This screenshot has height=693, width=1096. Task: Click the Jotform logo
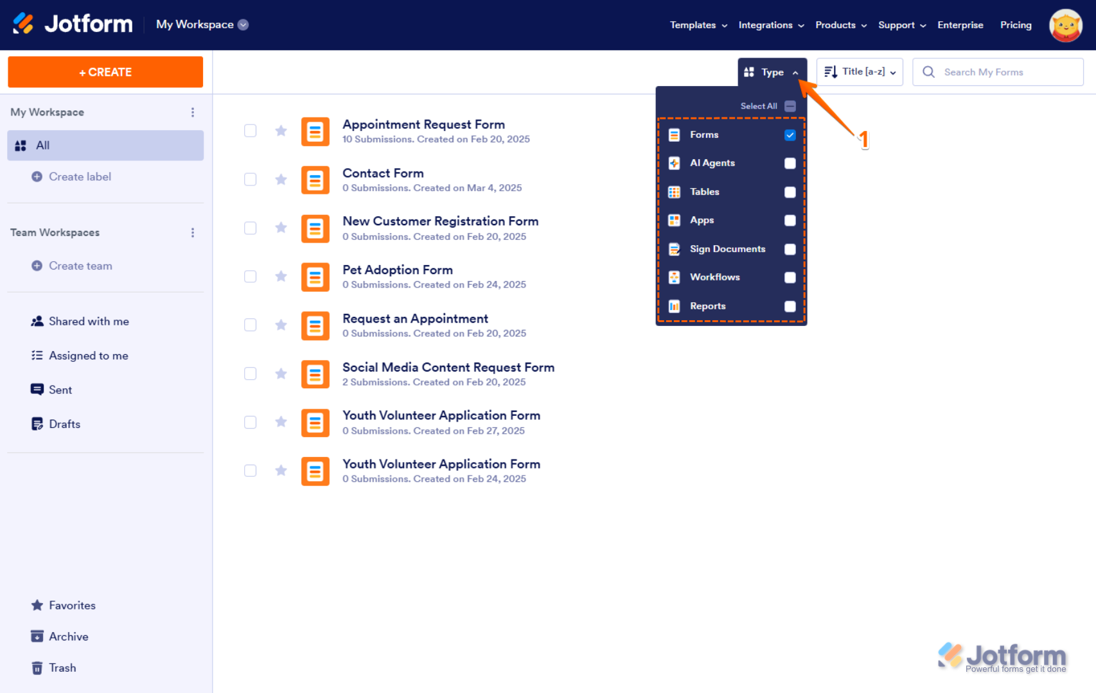[x=72, y=24]
